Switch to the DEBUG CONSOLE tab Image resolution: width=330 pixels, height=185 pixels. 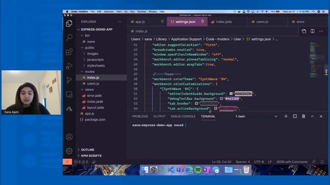(x=183, y=117)
